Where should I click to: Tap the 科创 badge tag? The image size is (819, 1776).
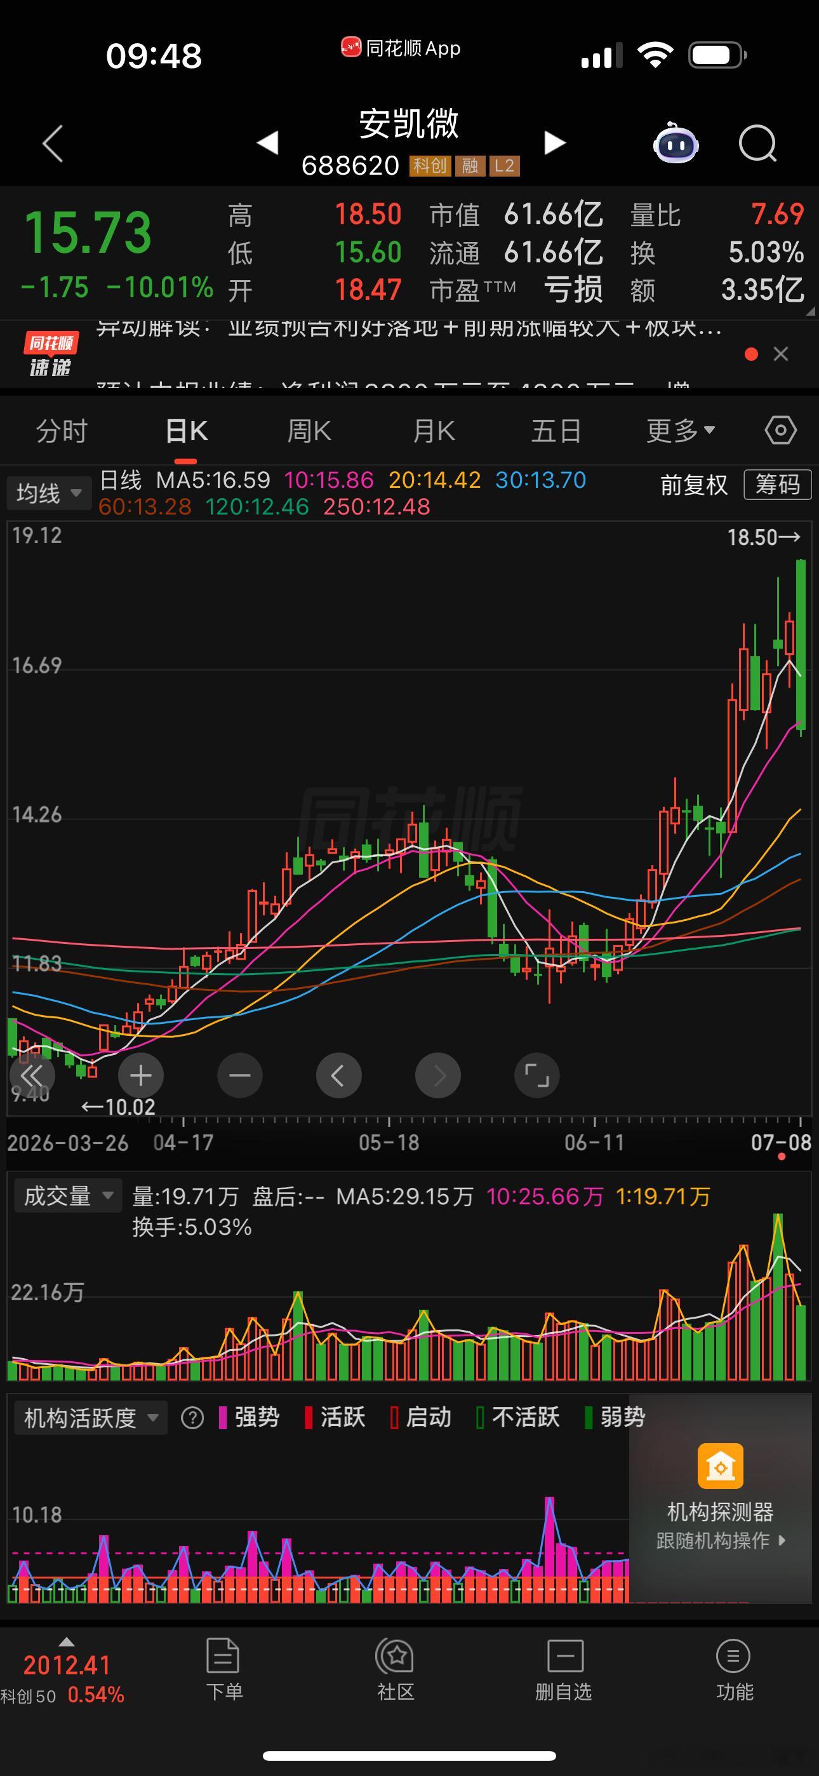pos(430,165)
